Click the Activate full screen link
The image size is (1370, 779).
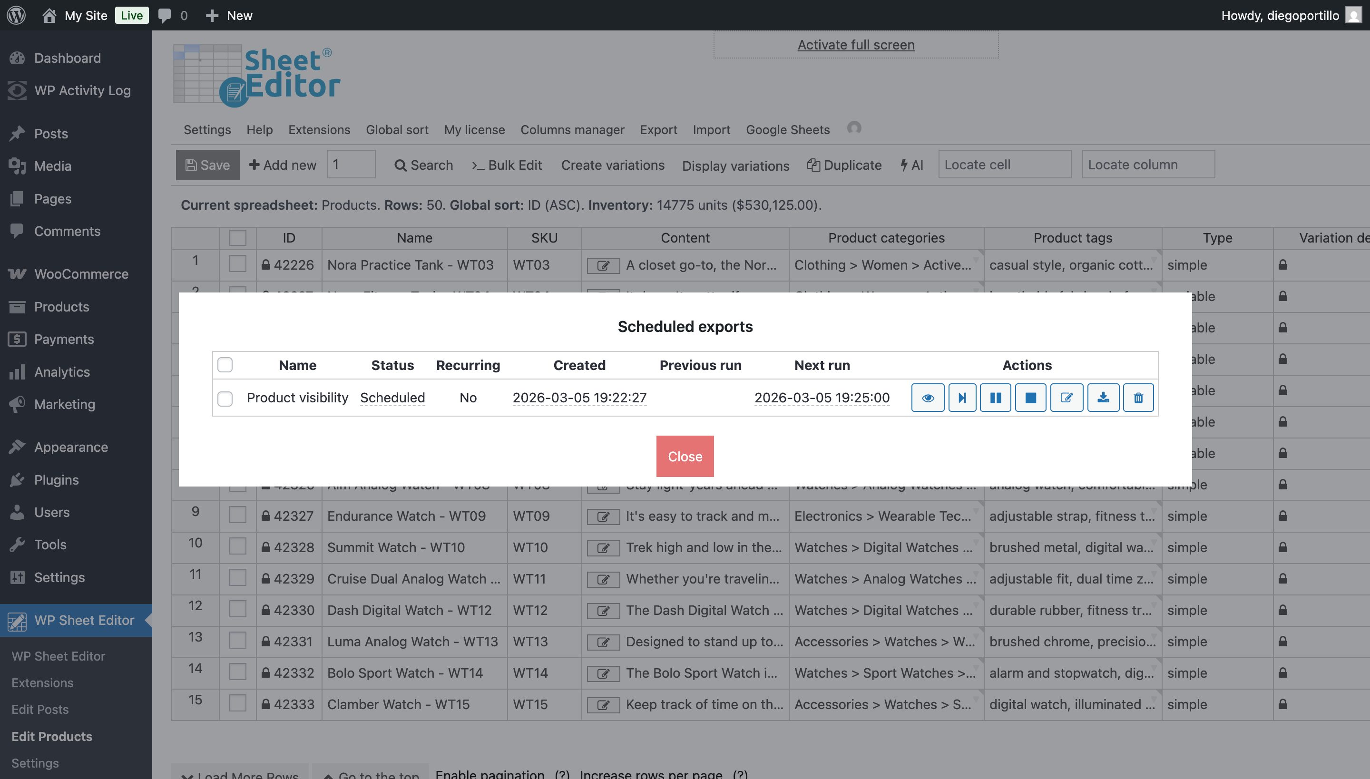pos(855,45)
